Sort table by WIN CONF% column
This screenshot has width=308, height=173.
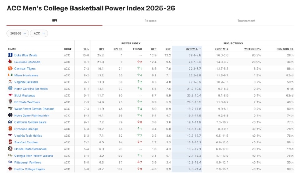pos(252,49)
